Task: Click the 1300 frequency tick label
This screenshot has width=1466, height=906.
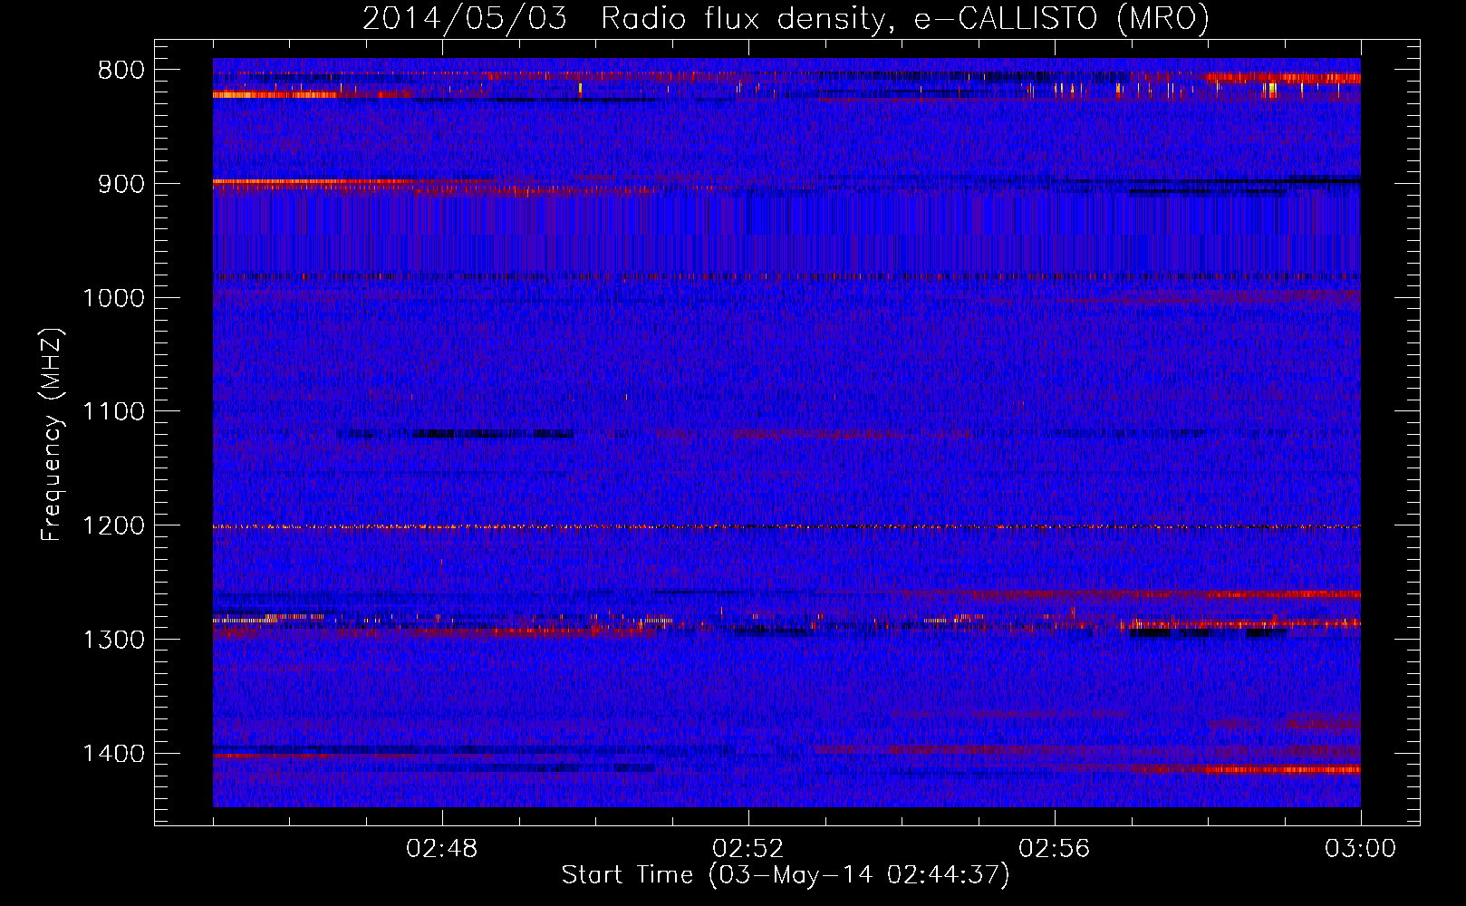Action: 113,640
